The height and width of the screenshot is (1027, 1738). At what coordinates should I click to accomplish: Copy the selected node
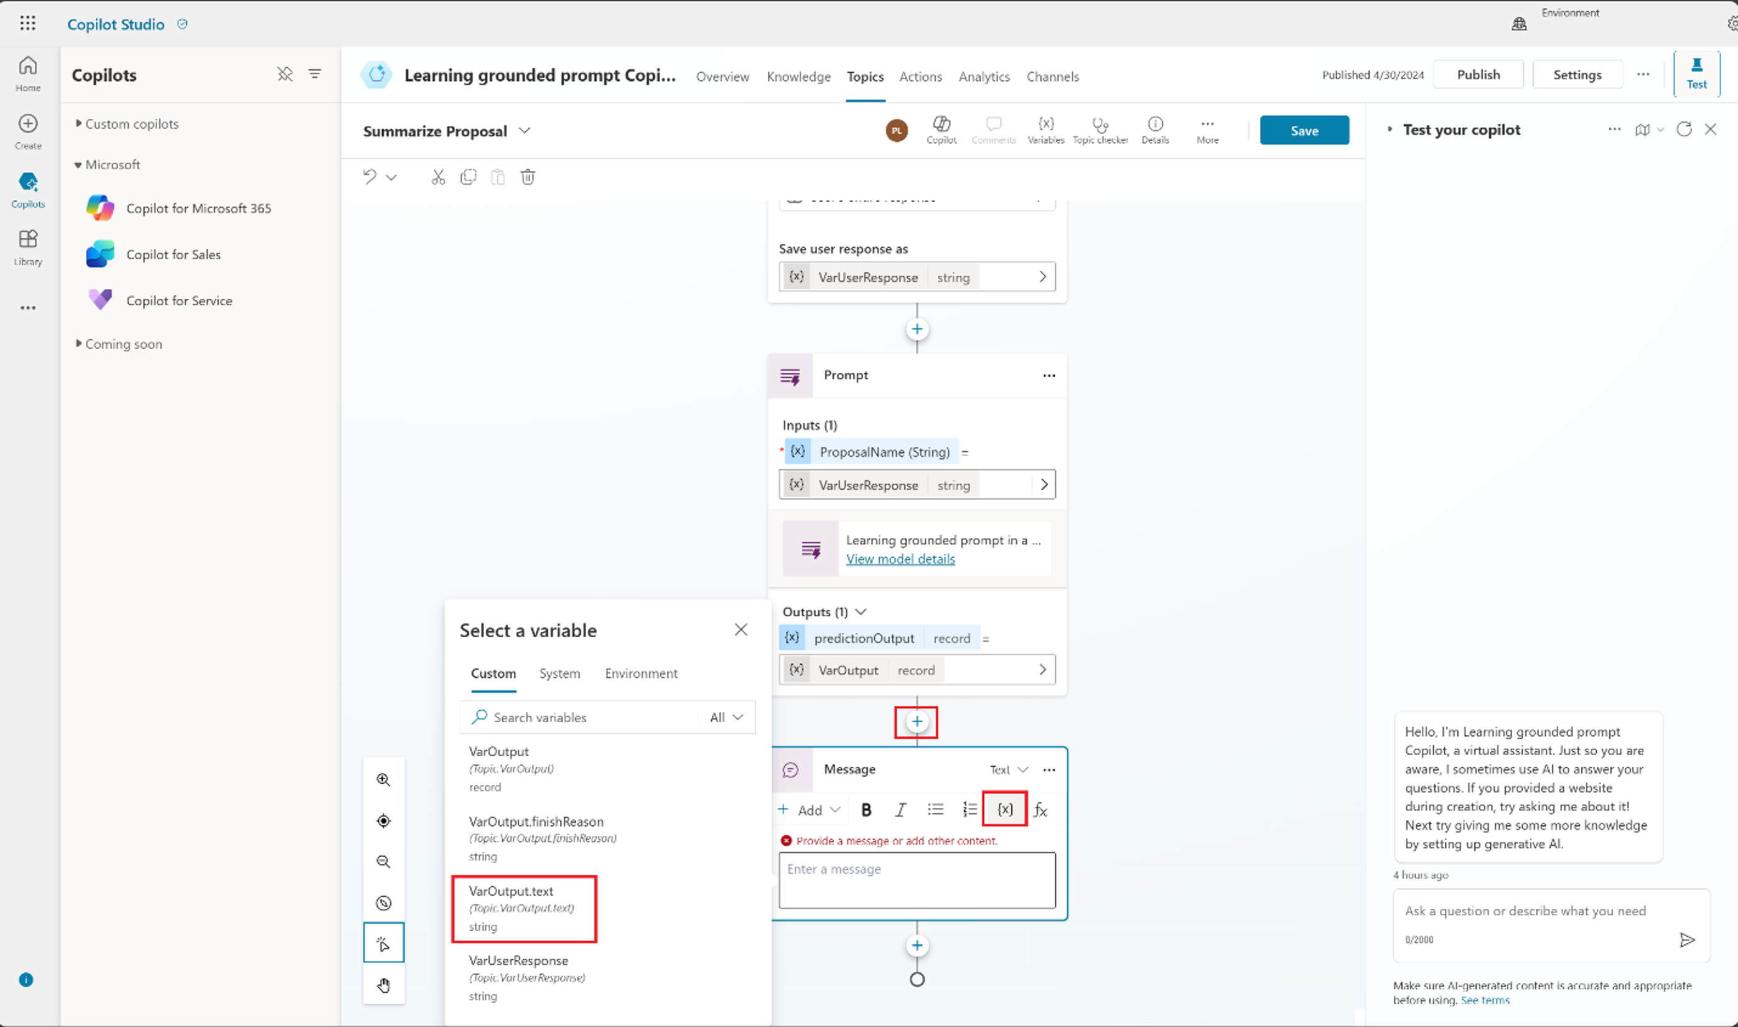coord(469,177)
